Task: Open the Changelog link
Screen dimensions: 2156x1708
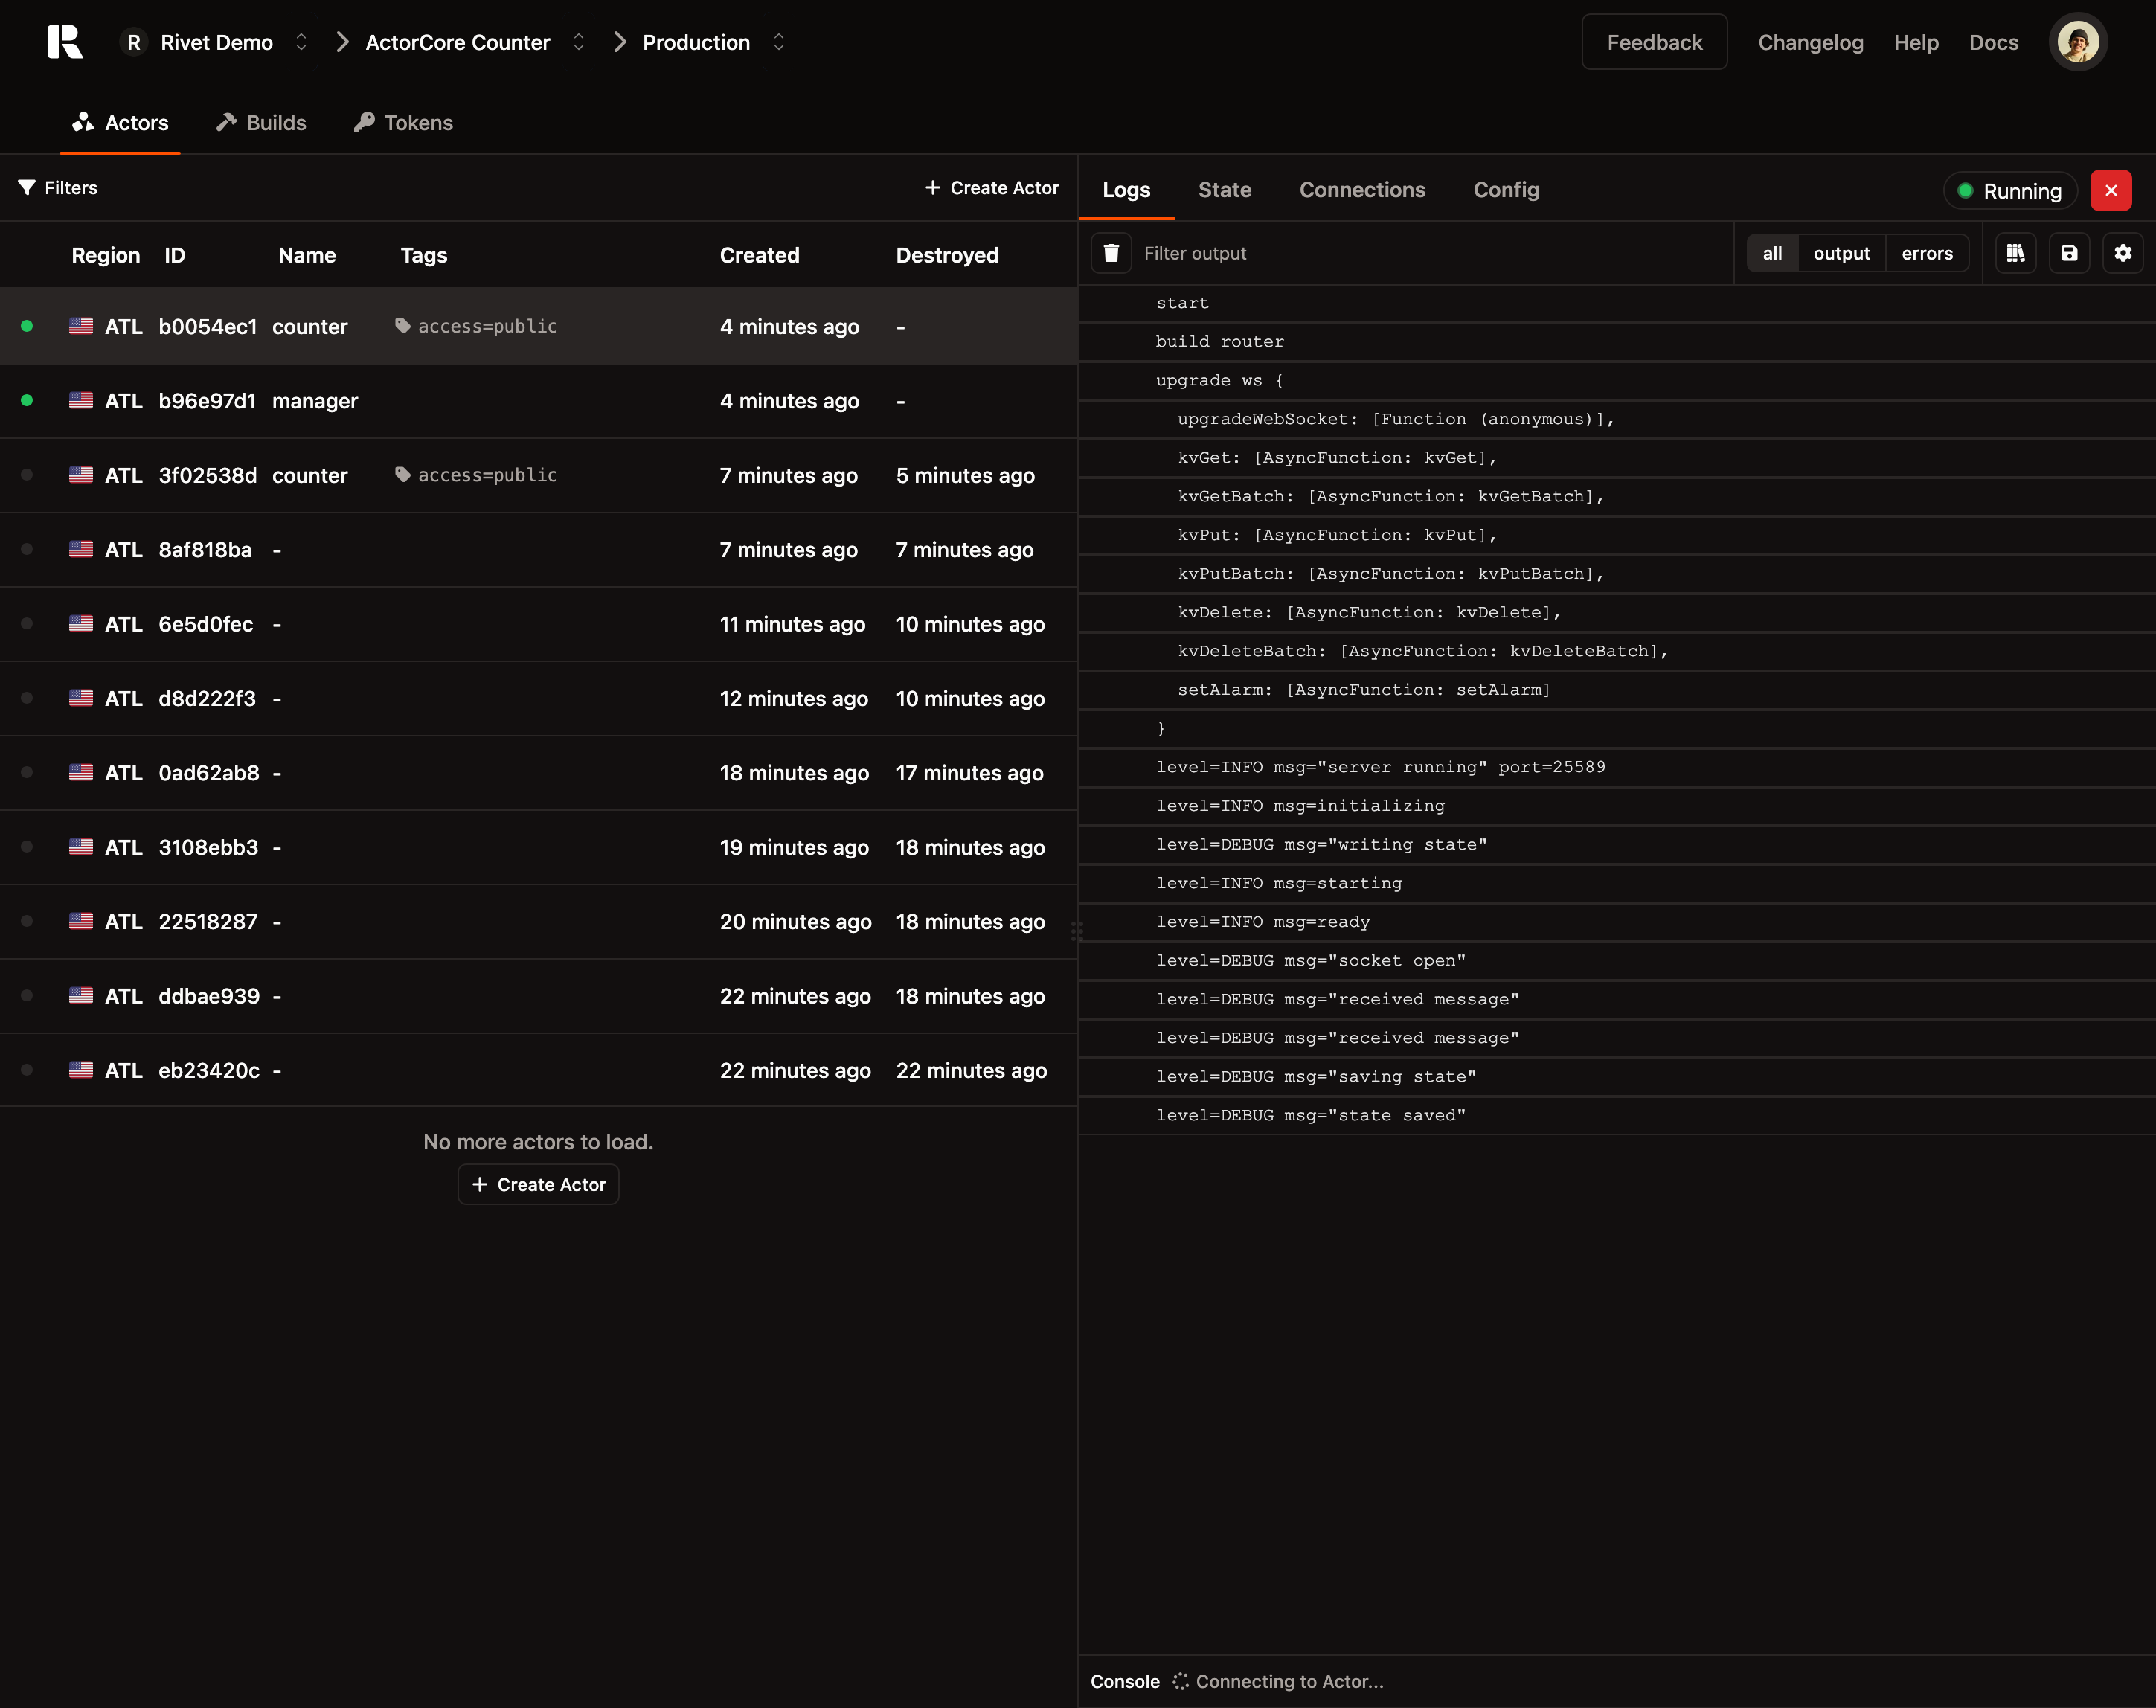Action: click(x=1810, y=42)
